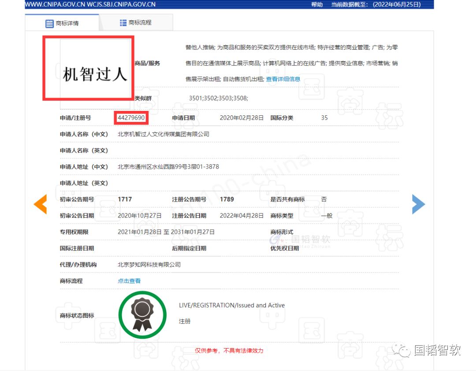
Task: Switch to the 商标流程 tab
Action: tap(136, 23)
